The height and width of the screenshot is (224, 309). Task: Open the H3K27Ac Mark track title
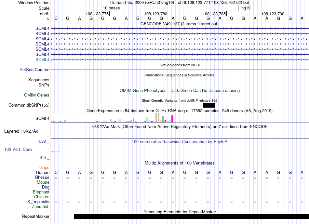[180, 127]
